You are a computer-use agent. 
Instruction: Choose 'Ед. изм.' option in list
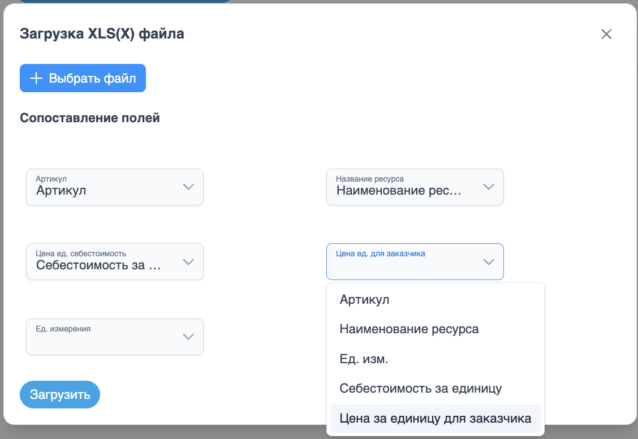(x=436, y=359)
